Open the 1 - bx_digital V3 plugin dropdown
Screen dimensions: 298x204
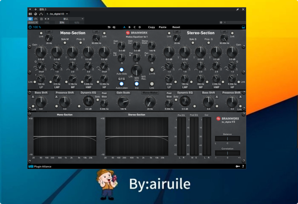(57, 14)
